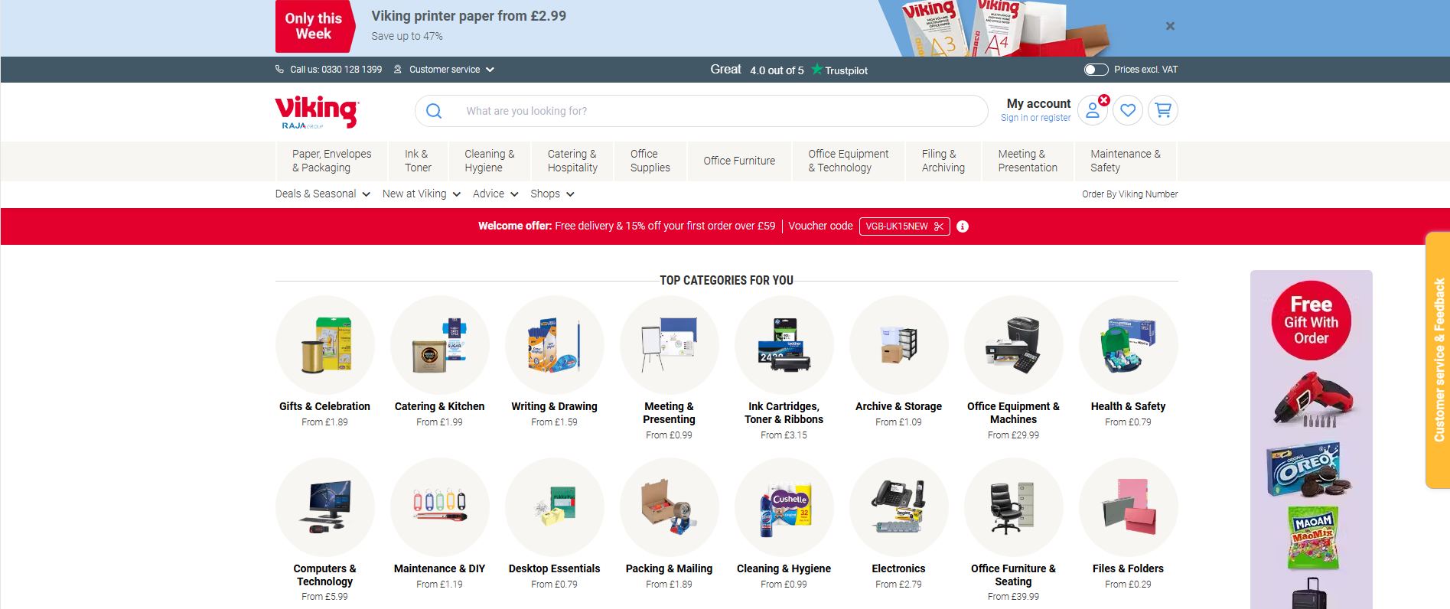The height and width of the screenshot is (609, 1450).
Task: Open the New at Viking dropdown
Action: [421, 194]
